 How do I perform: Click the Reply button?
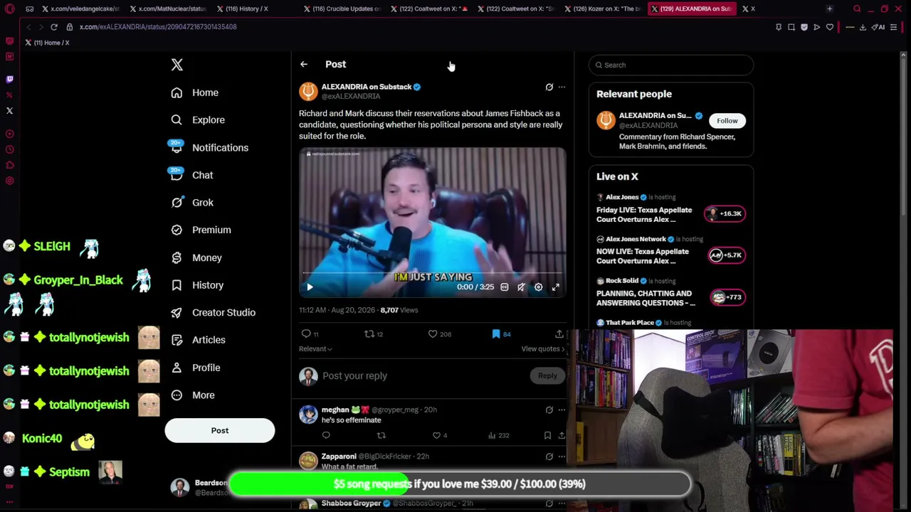(547, 376)
